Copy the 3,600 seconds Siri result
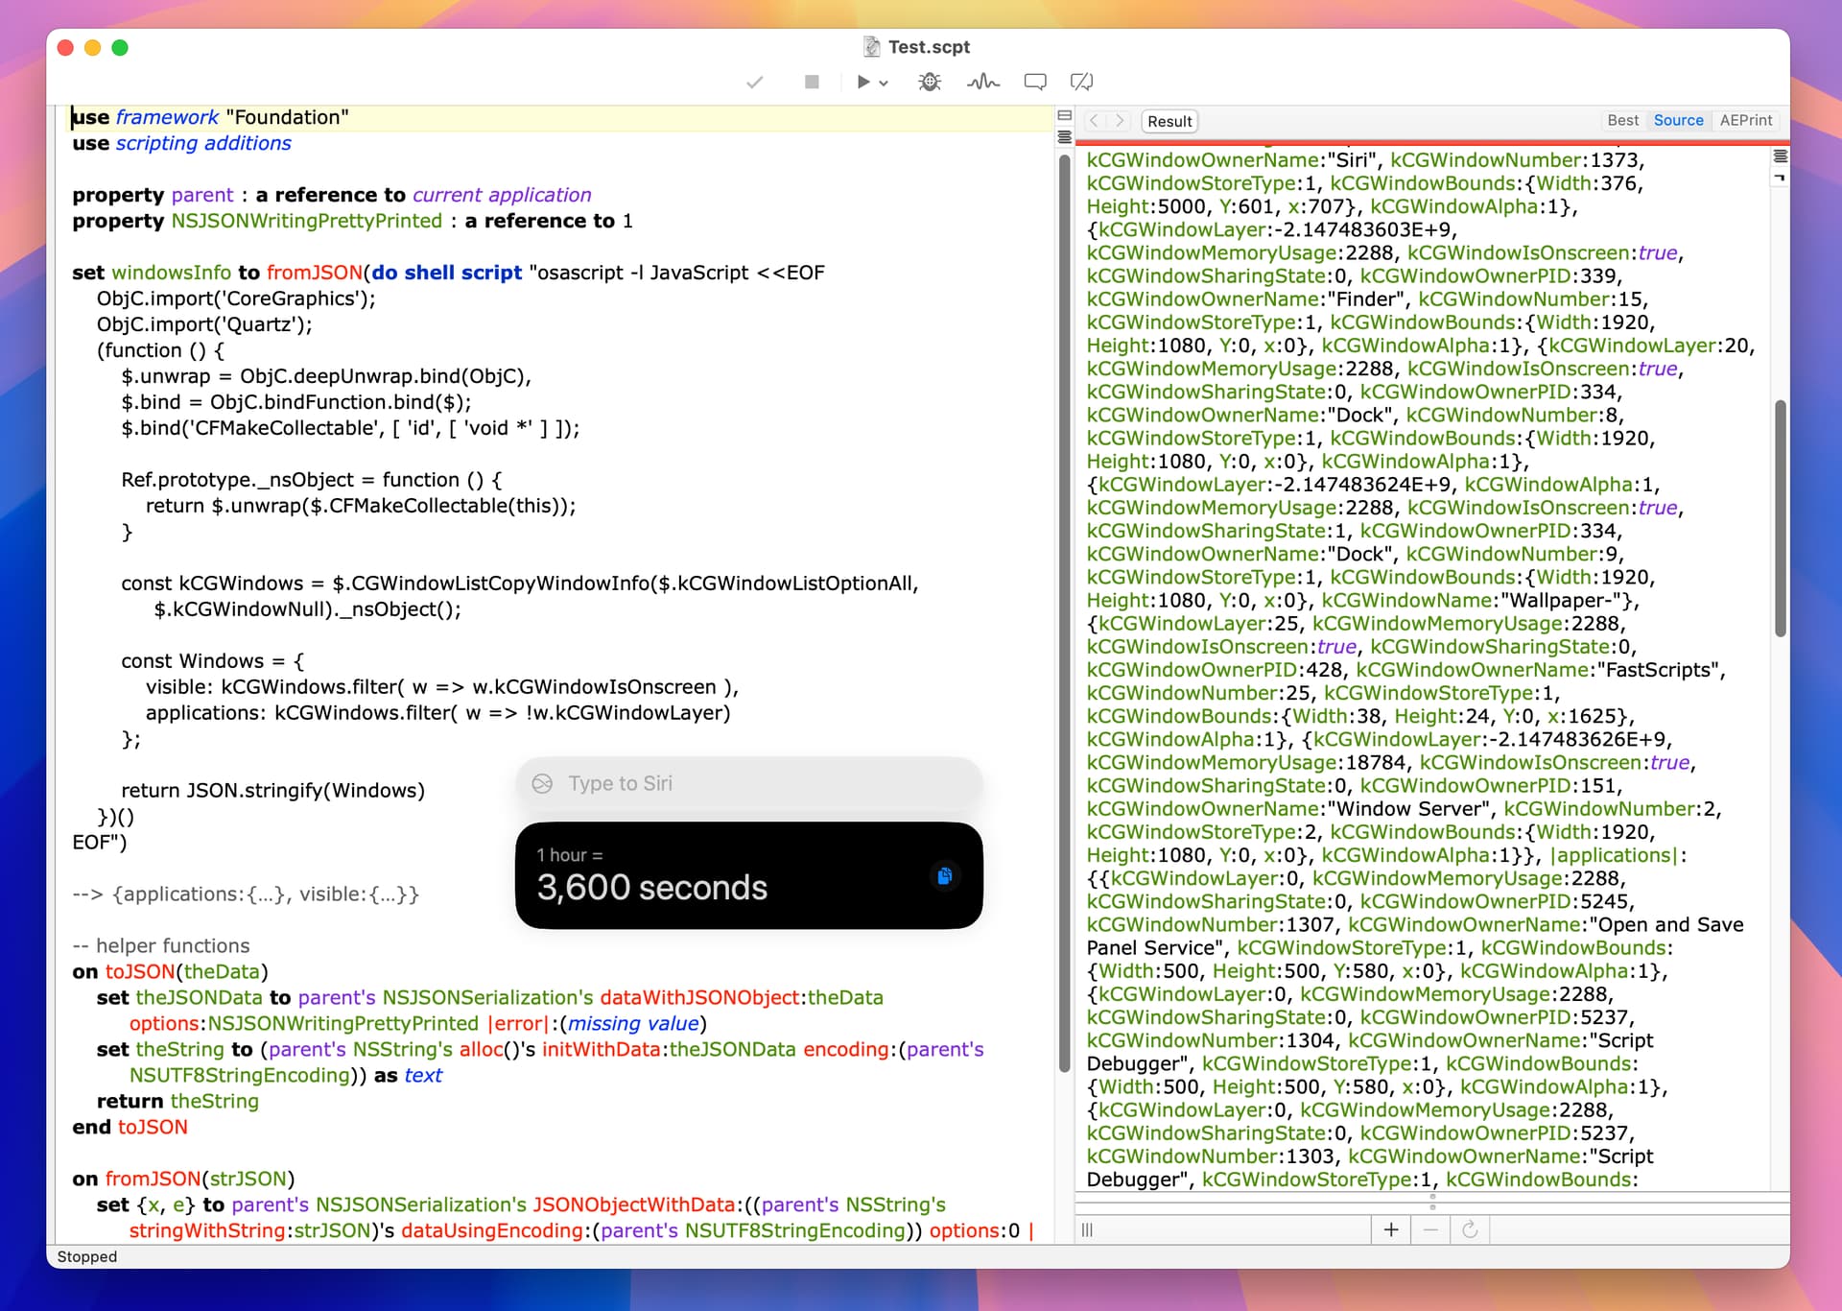The width and height of the screenshot is (1842, 1311). (944, 875)
